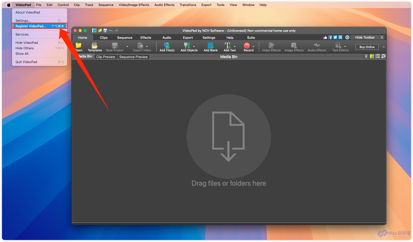Open the Templates toolbar button
The height and width of the screenshot is (242, 413).
coord(95,47)
